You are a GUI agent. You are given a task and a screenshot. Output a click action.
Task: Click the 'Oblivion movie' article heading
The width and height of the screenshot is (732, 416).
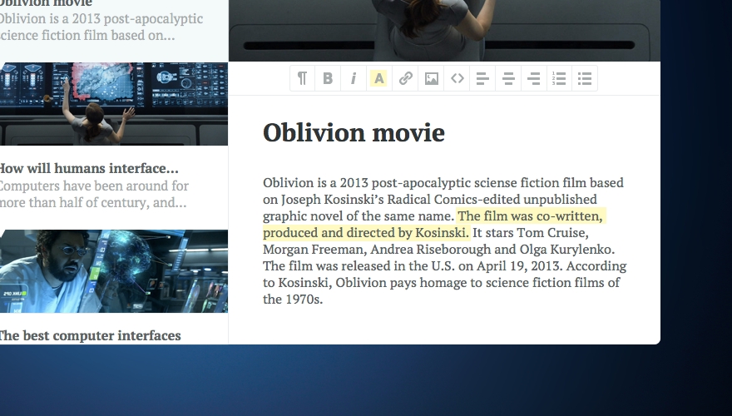[354, 133]
